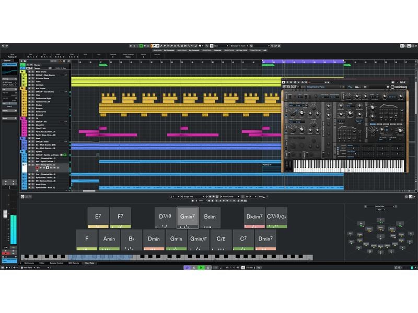Screen dimensions: 418x313
Task: Open the Channel tab in inspector
Action: click(x=7, y=61)
